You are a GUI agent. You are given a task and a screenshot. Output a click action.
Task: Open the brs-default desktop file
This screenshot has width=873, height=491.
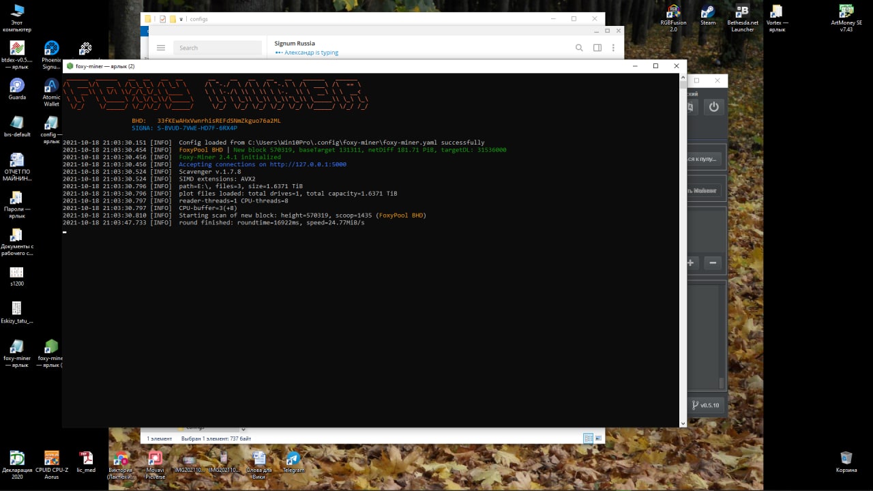pos(17,127)
